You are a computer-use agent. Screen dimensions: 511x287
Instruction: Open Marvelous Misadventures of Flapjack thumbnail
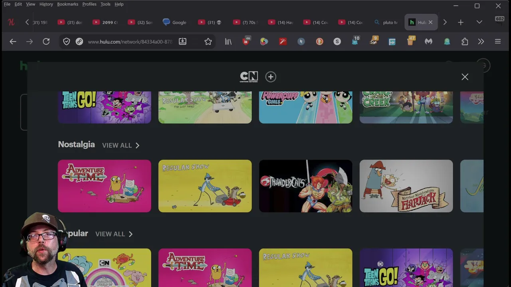click(x=406, y=186)
